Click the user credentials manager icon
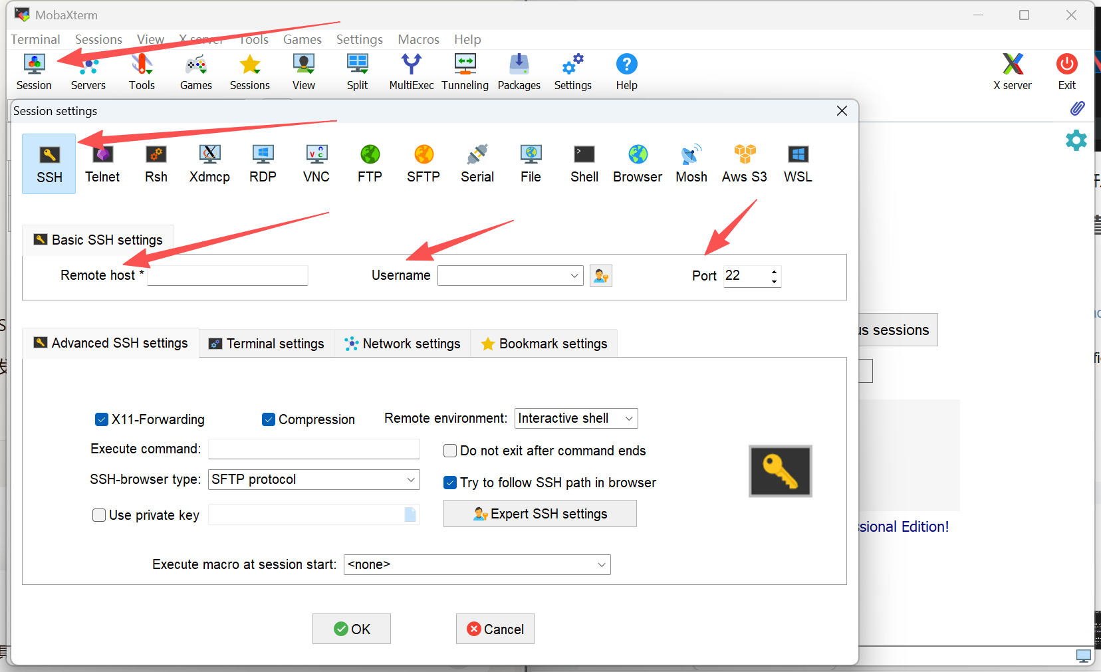 point(601,276)
